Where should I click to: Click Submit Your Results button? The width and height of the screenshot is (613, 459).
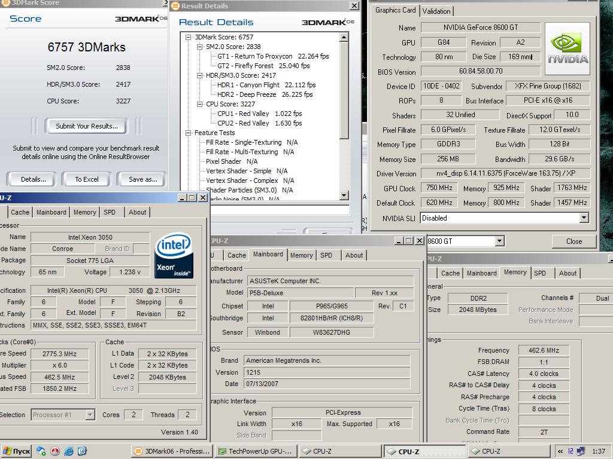point(86,126)
